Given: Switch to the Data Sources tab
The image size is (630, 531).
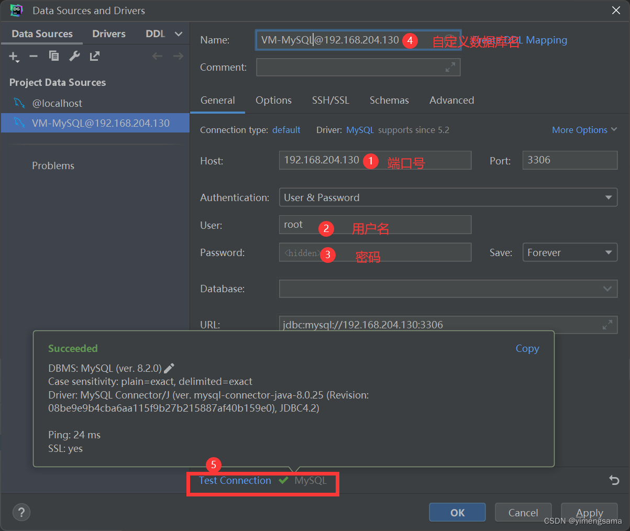Looking at the screenshot, I should pyautogui.click(x=42, y=34).
